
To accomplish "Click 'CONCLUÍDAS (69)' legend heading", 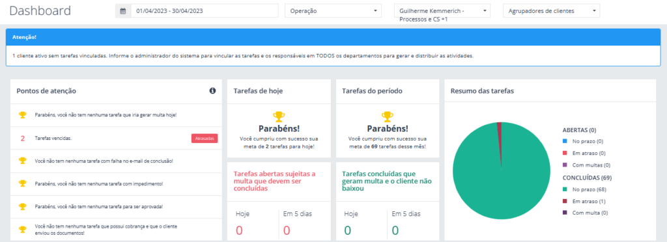I will pos(587,178).
